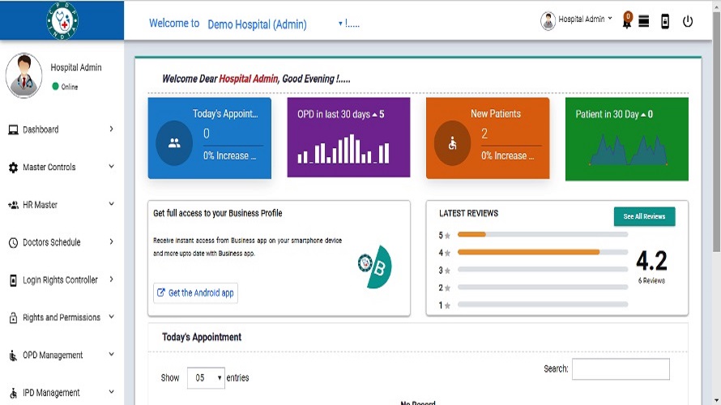
Task: Click the stacked bars menu icon in header
Action: [644, 21]
